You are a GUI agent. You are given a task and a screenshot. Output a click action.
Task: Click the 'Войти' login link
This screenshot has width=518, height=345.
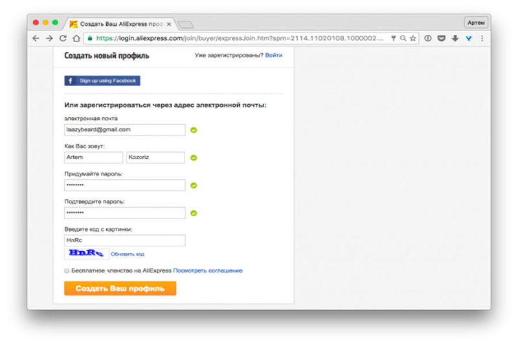(x=273, y=55)
